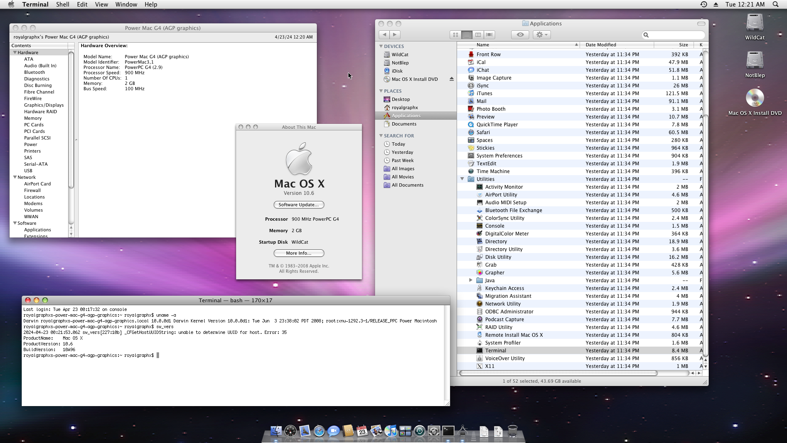
Task: Collapse SEARCH FOR section in sidebar
Action: pyautogui.click(x=381, y=136)
